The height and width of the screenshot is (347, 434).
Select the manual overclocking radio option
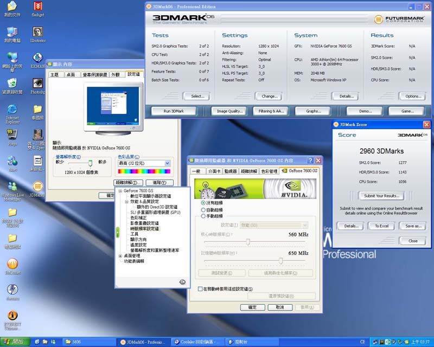[203, 216]
